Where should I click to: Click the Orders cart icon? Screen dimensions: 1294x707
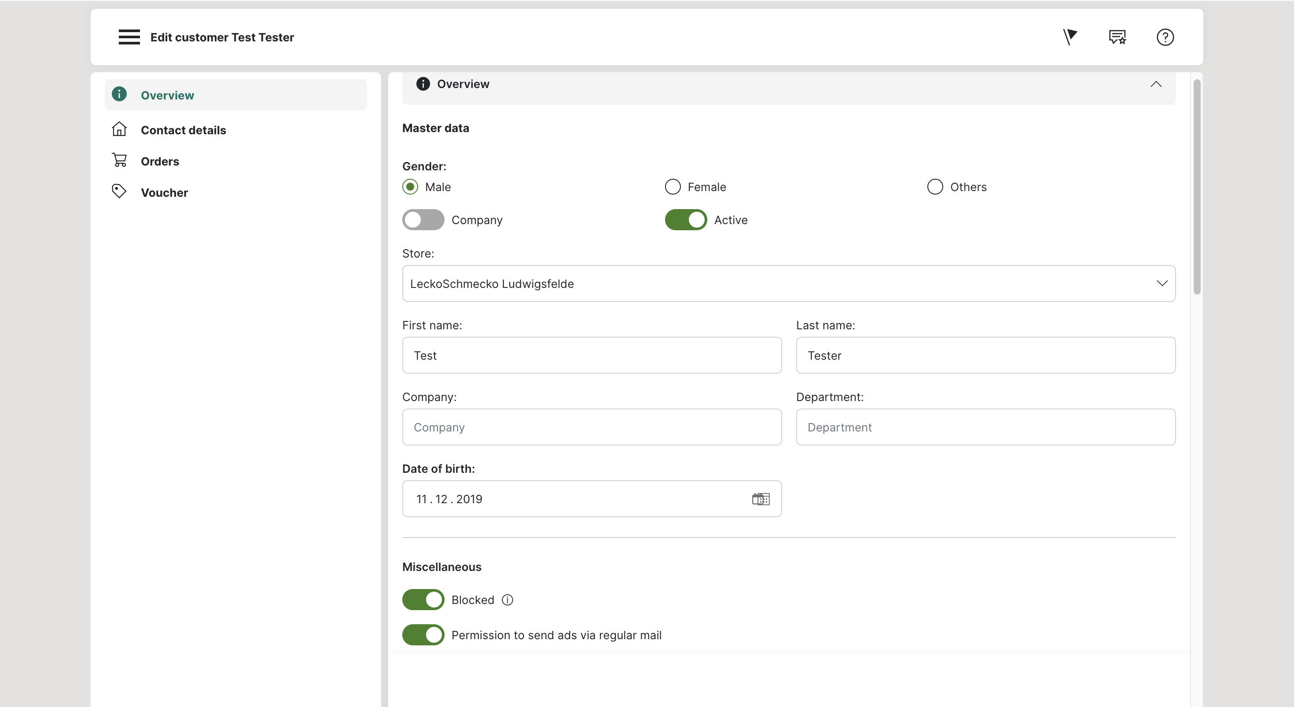click(120, 161)
